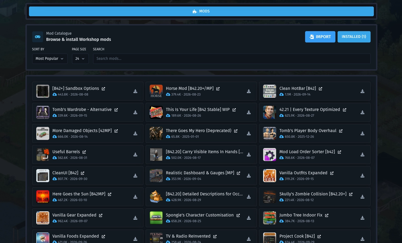Open Vanilla Gear Expanded external link
The height and width of the screenshot is (243, 402).
[x=101, y=215]
